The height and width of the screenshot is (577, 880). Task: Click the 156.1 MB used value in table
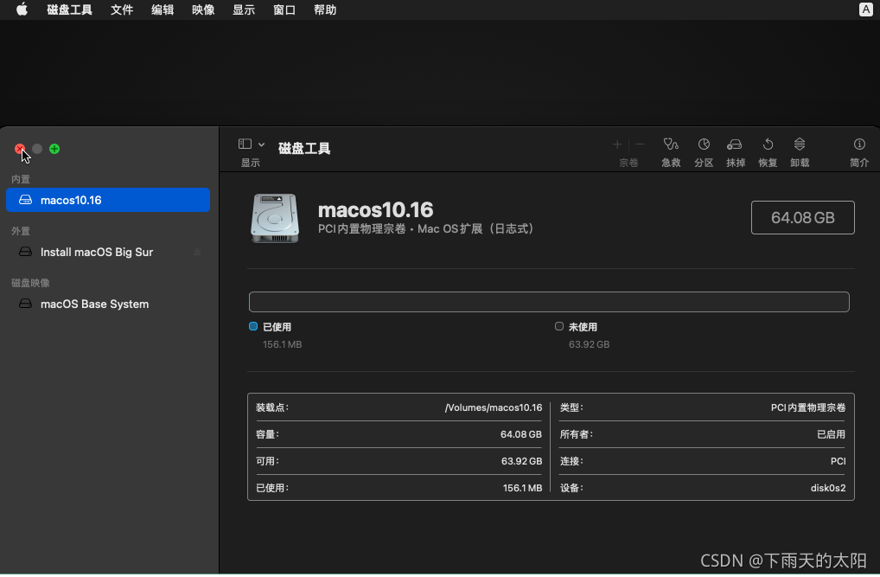point(522,488)
